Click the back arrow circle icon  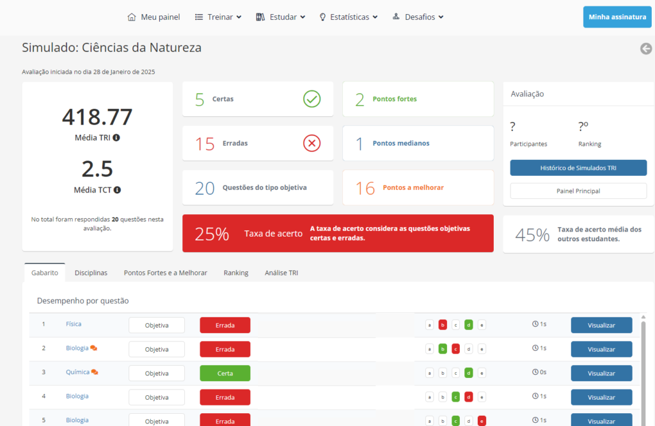pos(646,49)
